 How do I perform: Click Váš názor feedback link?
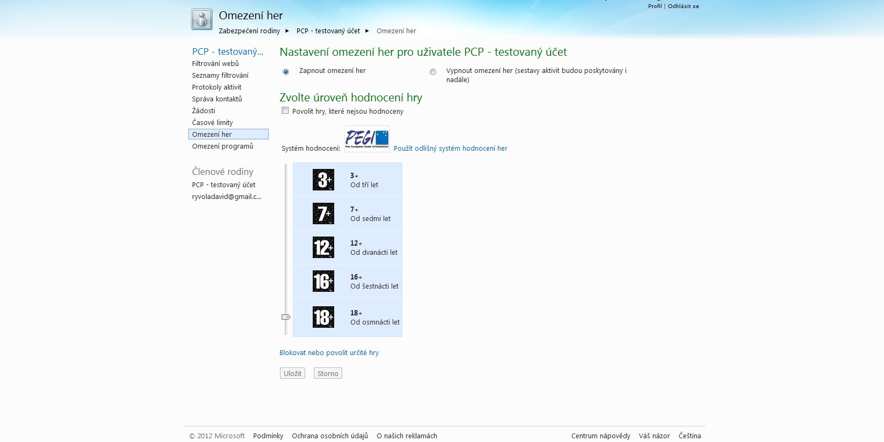coord(654,436)
